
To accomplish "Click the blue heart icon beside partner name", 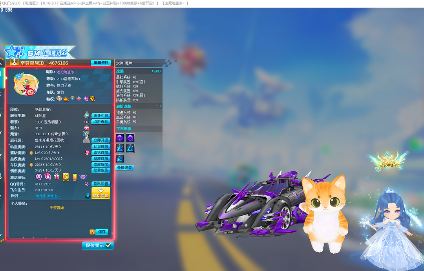I will (87, 196).
